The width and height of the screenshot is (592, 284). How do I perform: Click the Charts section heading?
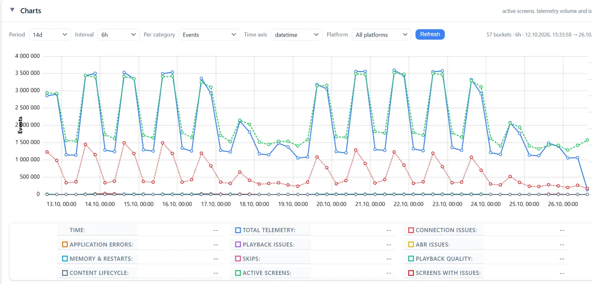pyautogui.click(x=31, y=11)
